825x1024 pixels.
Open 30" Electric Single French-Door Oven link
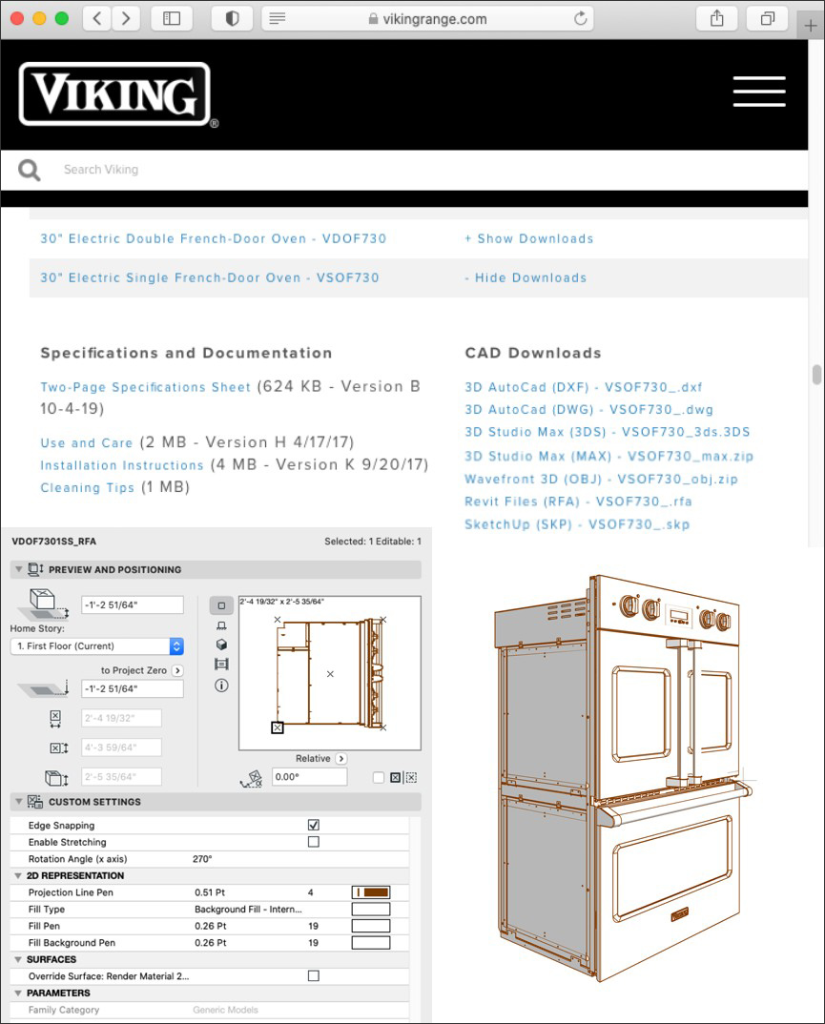tap(210, 278)
